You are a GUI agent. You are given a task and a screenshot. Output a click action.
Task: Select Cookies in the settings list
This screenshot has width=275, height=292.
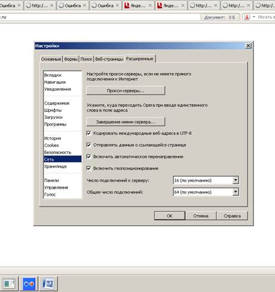click(x=63, y=145)
